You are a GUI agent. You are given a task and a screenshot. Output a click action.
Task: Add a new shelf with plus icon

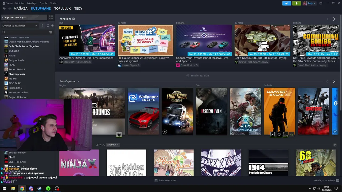[x=188, y=75]
